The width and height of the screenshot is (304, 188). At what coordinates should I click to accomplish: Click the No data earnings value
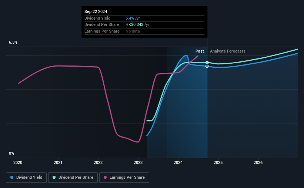point(133,31)
